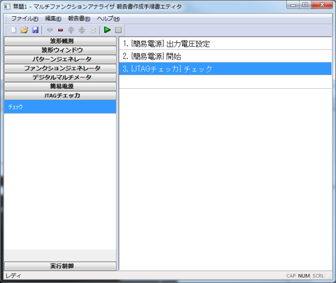Click the NUM indicator in status bar
Viewport: 336px width, 283px height.
pyautogui.click(x=304, y=276)
